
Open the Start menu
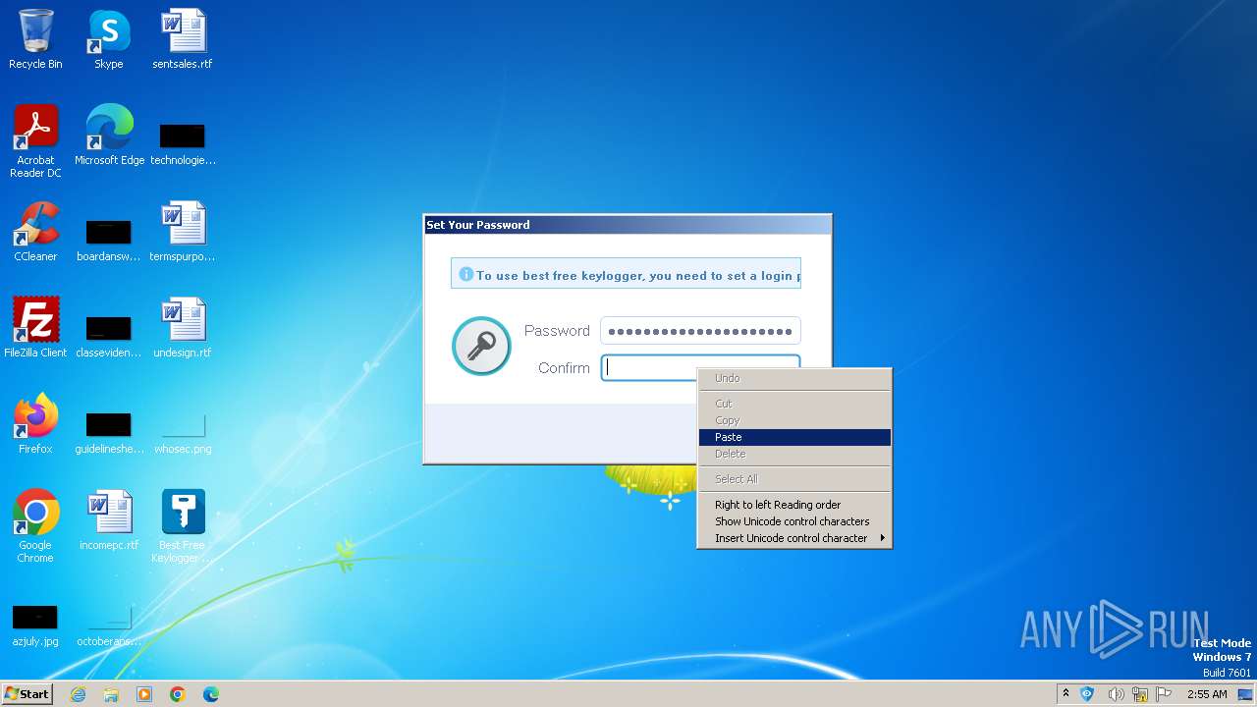click(27, 694)
